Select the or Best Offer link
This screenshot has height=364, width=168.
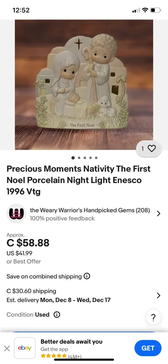pyautogui.click(x=23, y=261)
